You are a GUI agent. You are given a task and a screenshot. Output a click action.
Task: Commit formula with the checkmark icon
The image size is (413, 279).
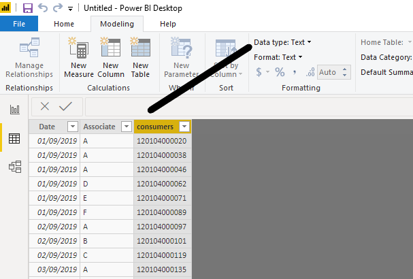(65, 106)
